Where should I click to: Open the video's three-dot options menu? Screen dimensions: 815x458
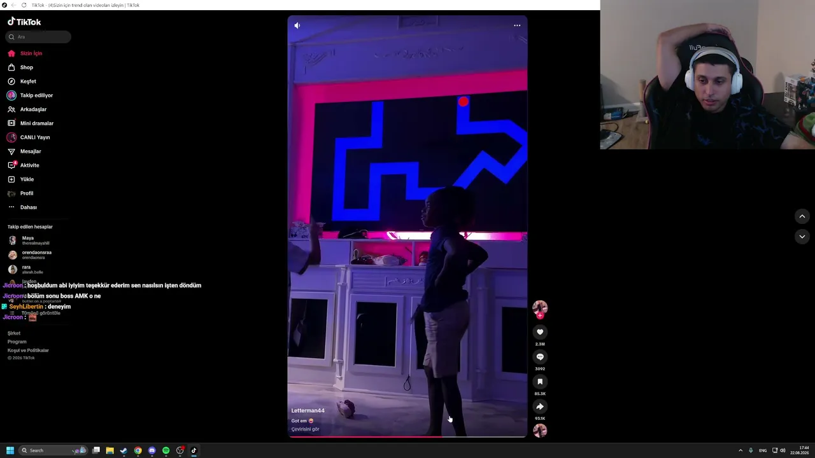pos(517,25)
